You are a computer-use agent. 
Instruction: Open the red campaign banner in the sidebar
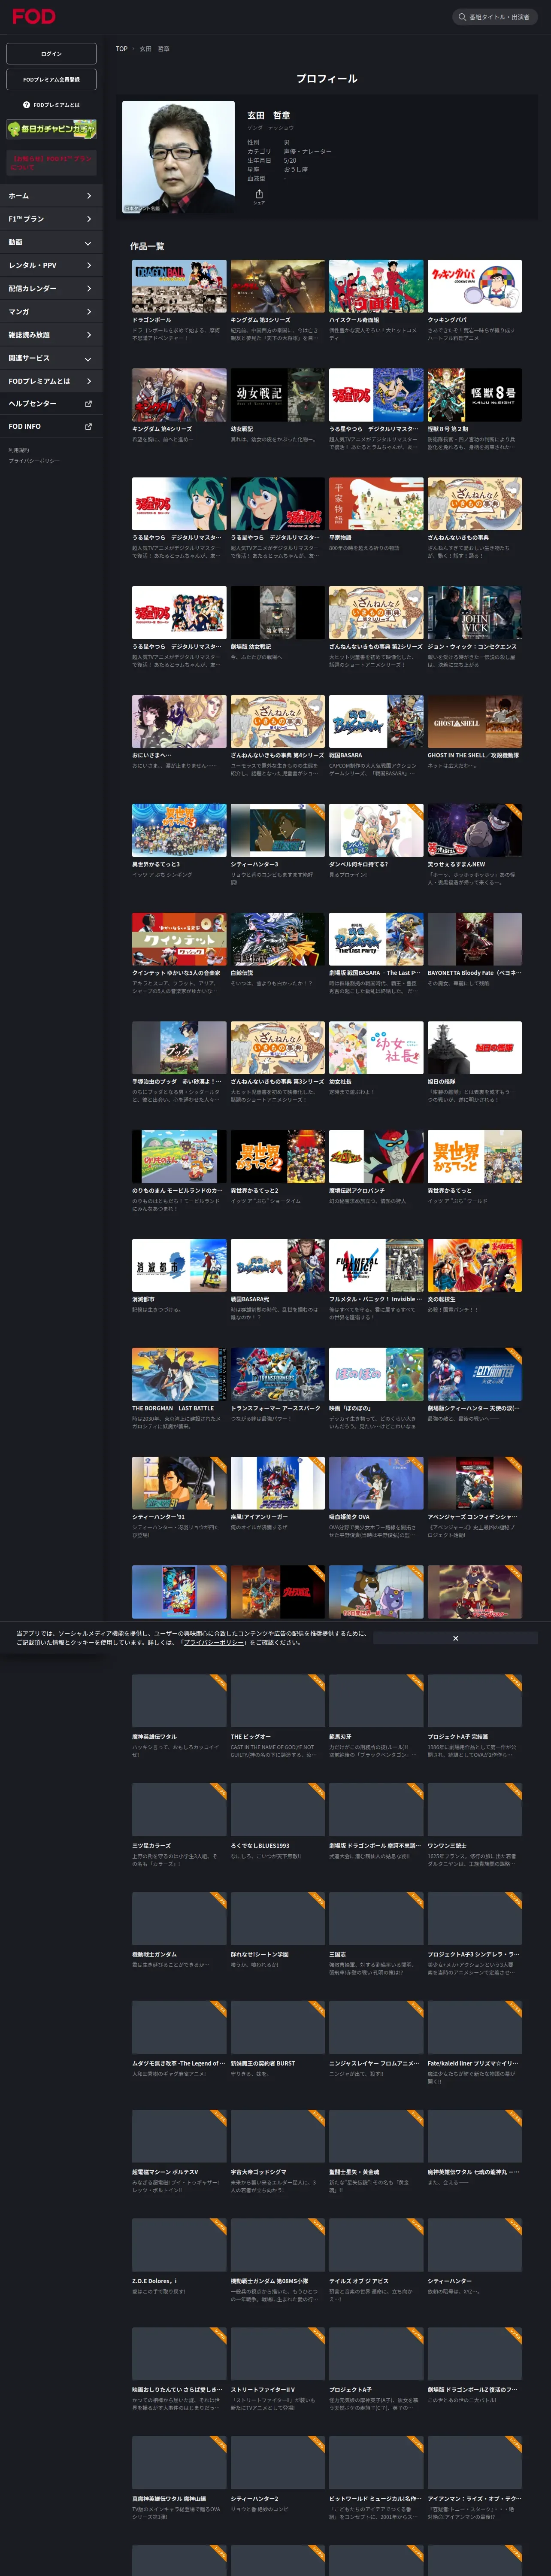coord(52,161)
